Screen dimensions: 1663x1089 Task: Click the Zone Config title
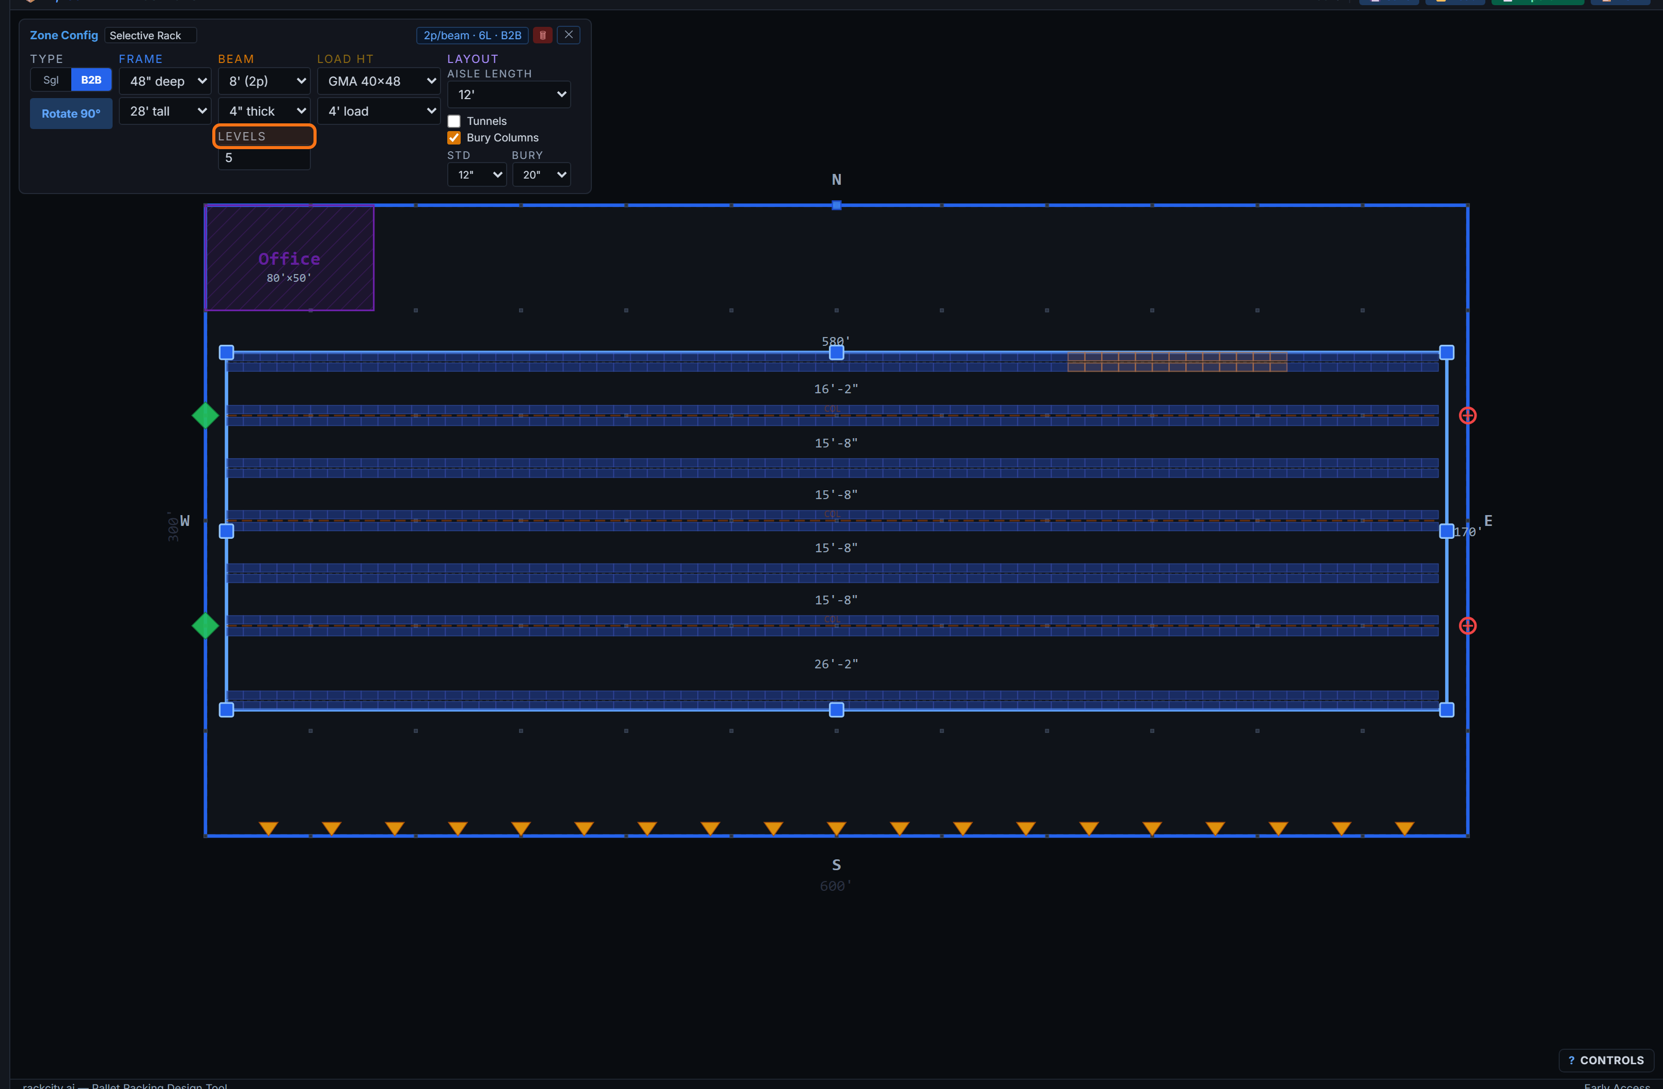click(64, 35)
